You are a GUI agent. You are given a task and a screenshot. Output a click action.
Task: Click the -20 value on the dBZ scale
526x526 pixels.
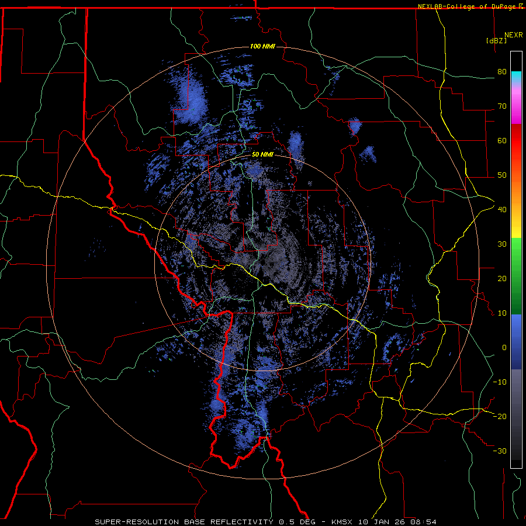[500, 416]
